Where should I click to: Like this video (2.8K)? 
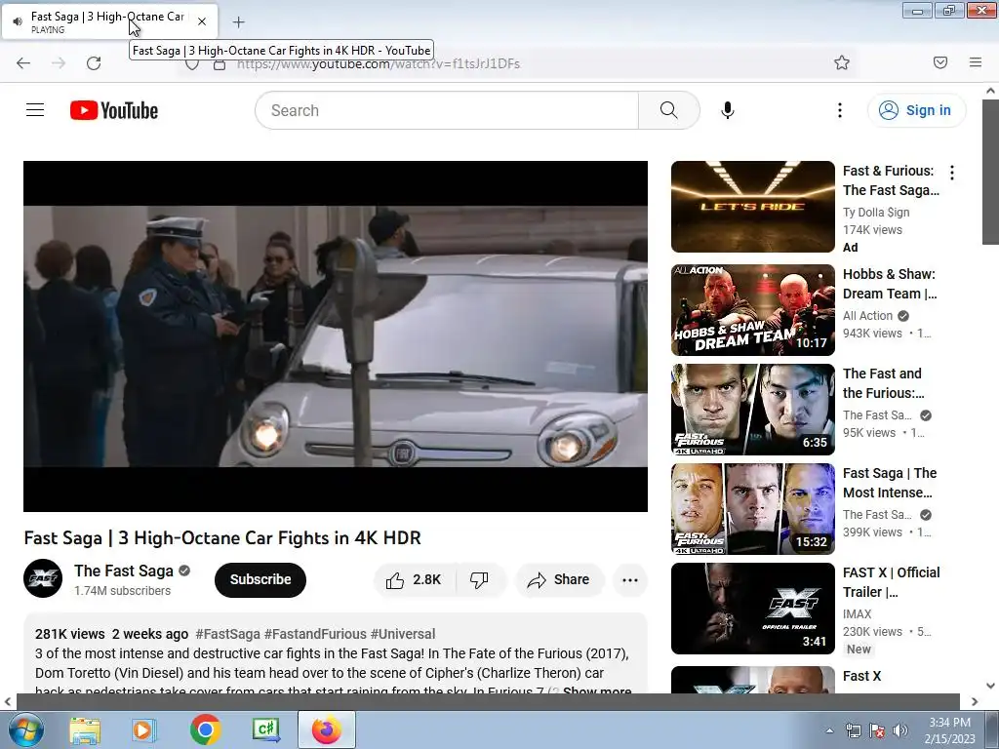(415, 579)
